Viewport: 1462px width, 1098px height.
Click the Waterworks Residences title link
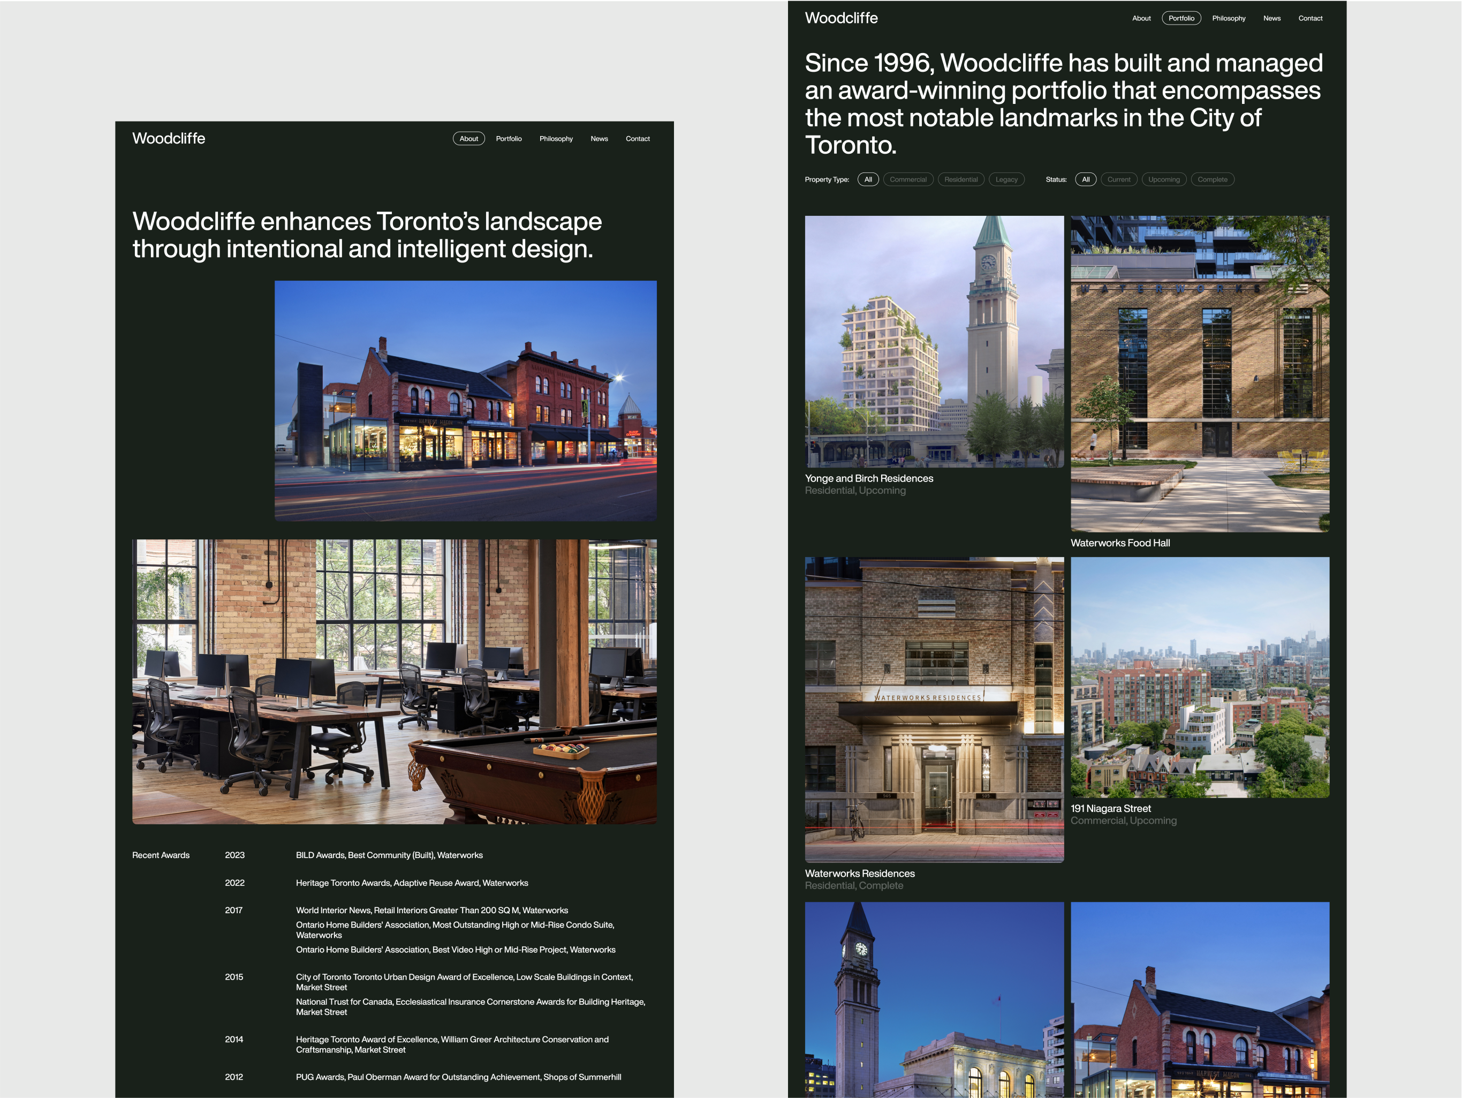coord(859,873)
